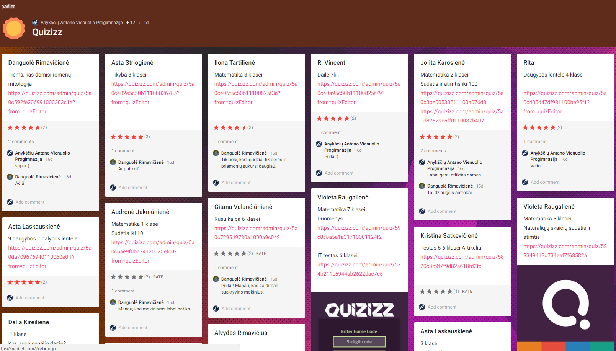Click the padlet logo at top left

coord(8,7)
